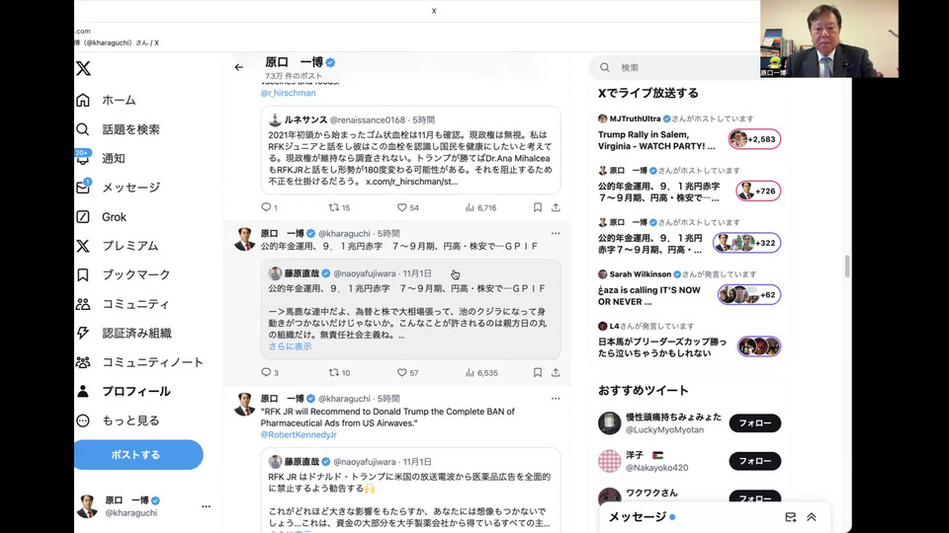This screenshot has height=533, width=949.
Task: Click the new message compose icon
Action: (x=791, y=516)
